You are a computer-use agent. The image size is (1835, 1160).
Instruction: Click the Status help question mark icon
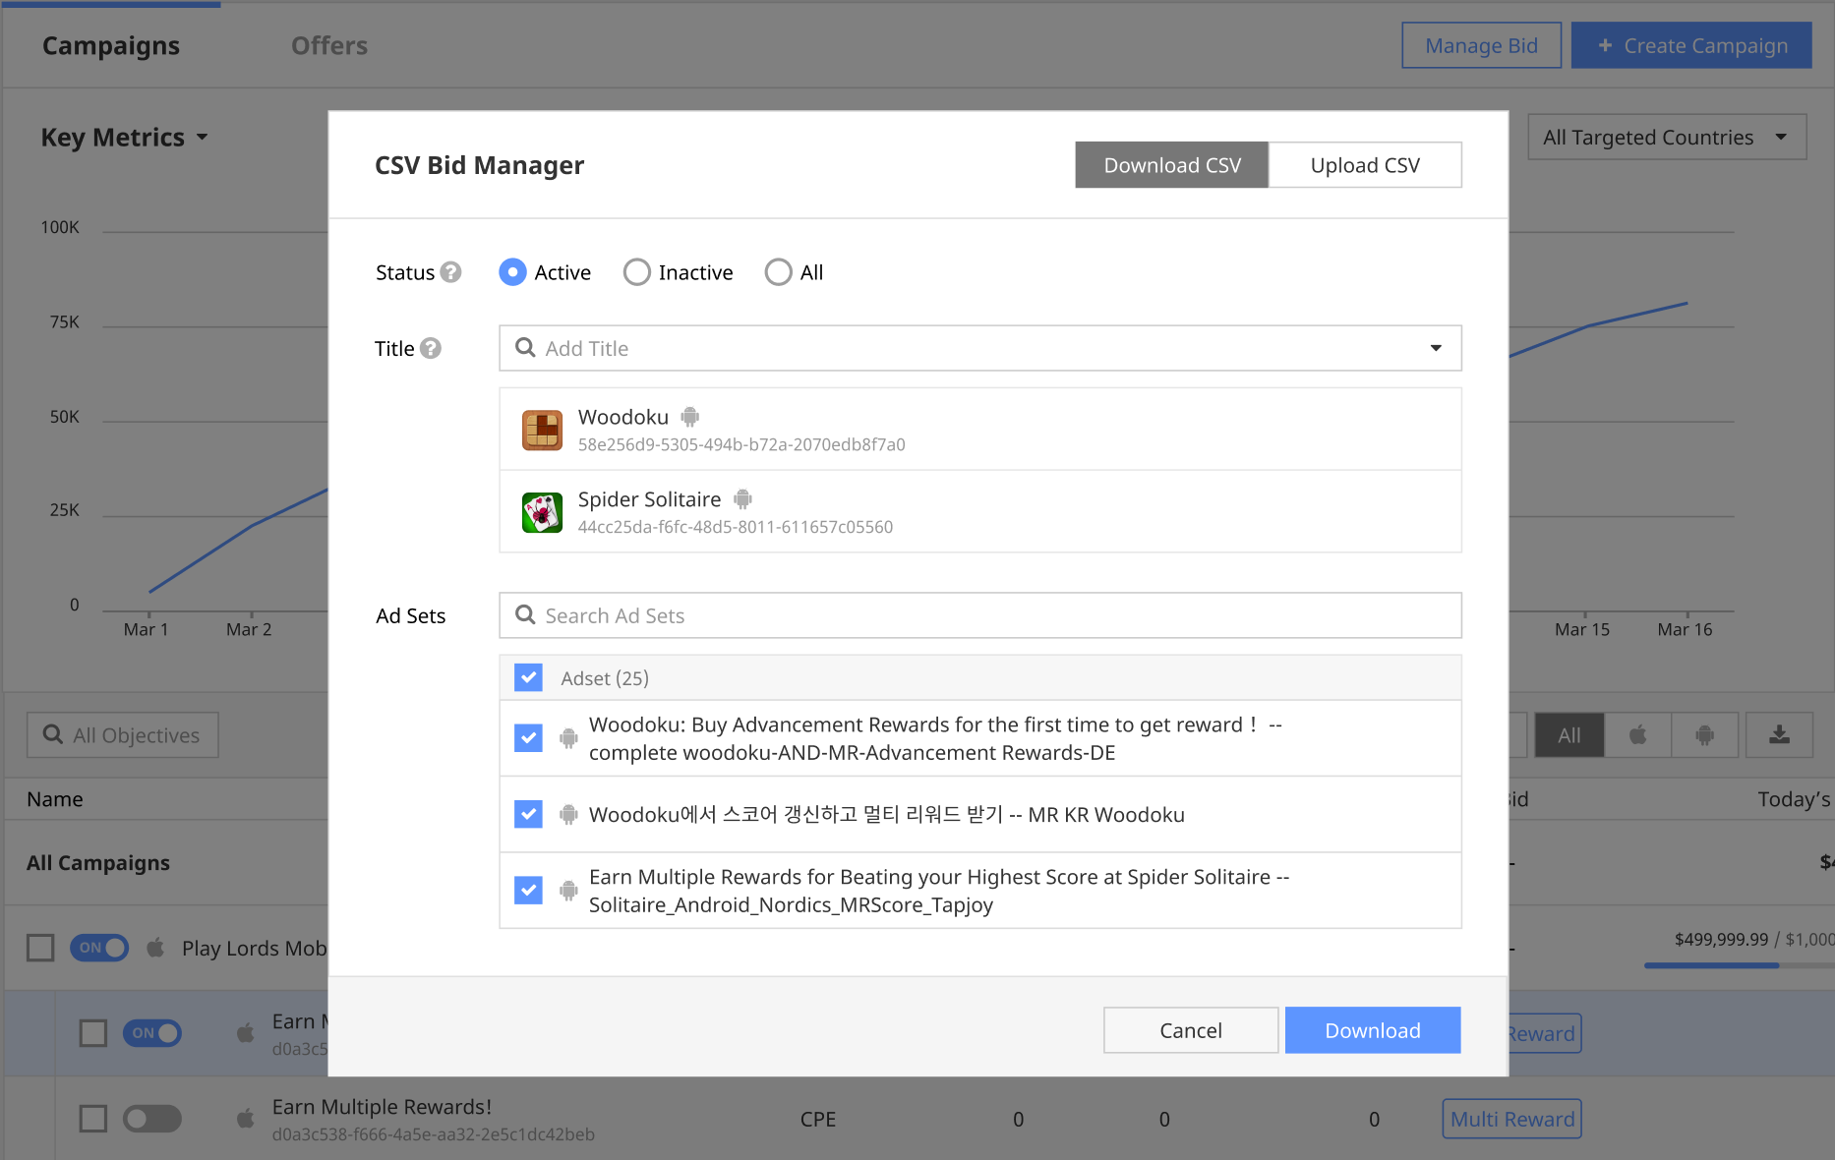(450, 272)
